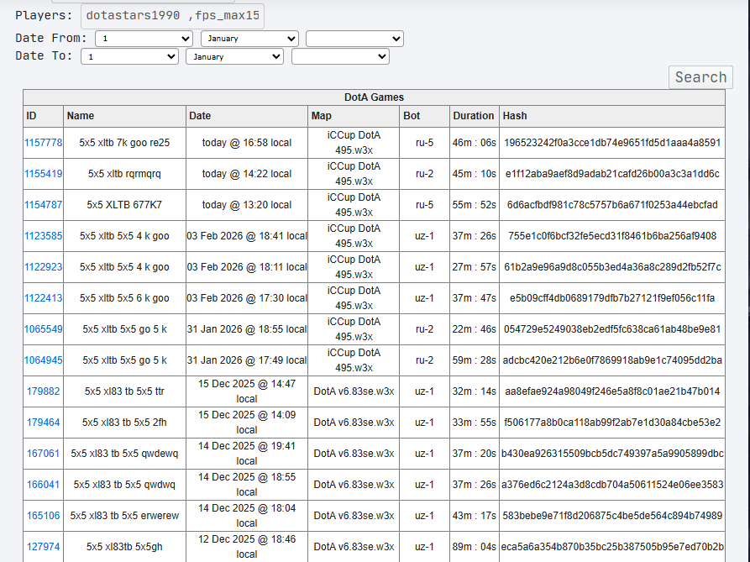The height and width of the screenshot is (562, 750).
Task: Open game ID 179464
Action: [43, 423]
